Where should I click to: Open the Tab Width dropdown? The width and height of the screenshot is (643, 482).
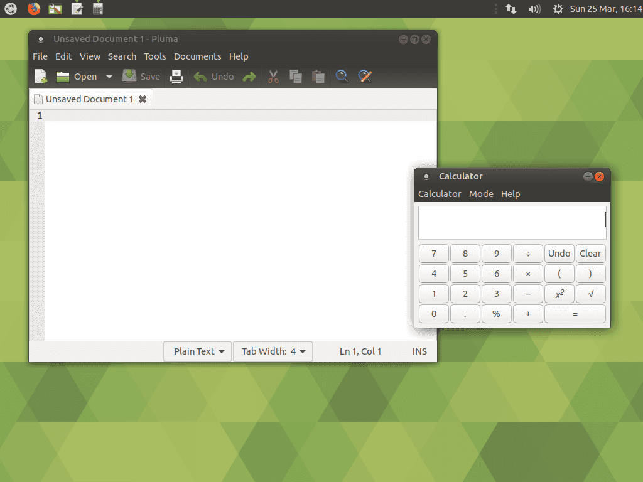tap(273, 351)
